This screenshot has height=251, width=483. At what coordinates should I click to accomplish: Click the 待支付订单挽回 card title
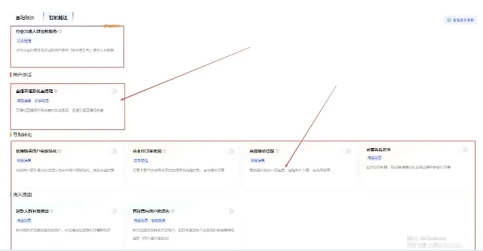pos(147,151)
